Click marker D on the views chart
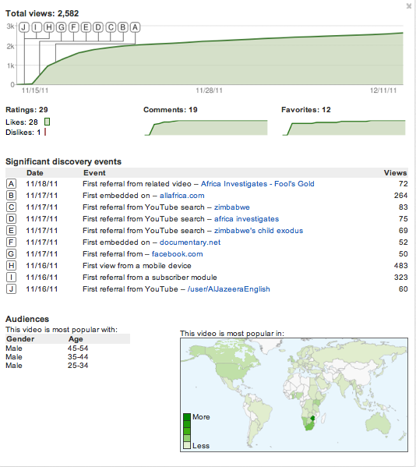 click(x=98, y=27)
